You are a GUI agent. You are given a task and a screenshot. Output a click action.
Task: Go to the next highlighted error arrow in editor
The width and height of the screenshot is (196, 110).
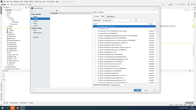tap(193, 10)
